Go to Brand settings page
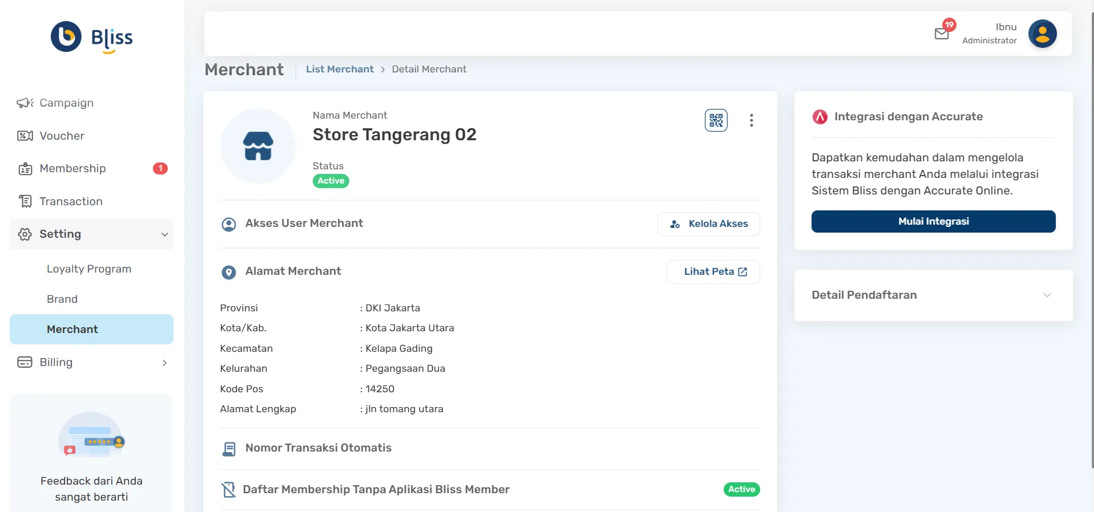1094x512 pixels. pos(62,299)
